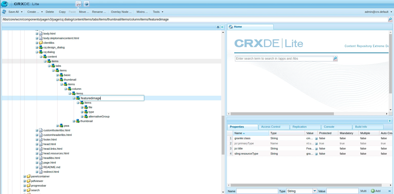Image resolution: width=394 pixels, height=194 pixels.
Task: Open the package manager cube icon
Action: [x=87, y=4]
